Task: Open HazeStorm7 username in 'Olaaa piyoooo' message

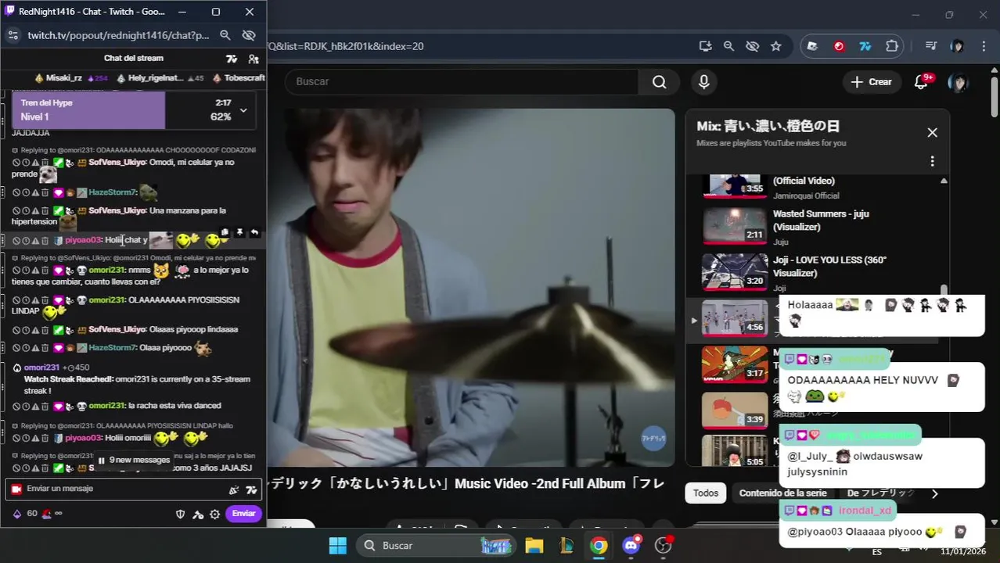Action: coord(113,347)
